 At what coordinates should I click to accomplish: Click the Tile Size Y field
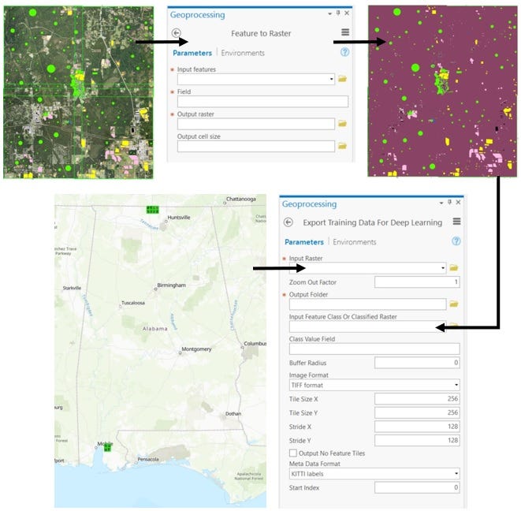417,412
